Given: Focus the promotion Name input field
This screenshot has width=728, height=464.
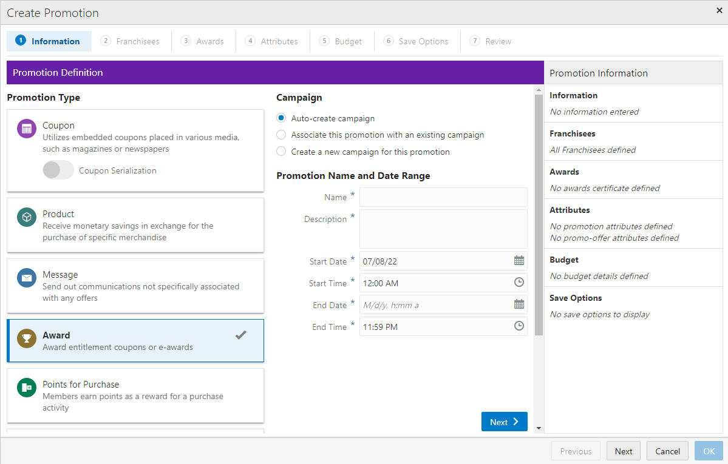Looking at the screenshot, I should pos(443,197).
